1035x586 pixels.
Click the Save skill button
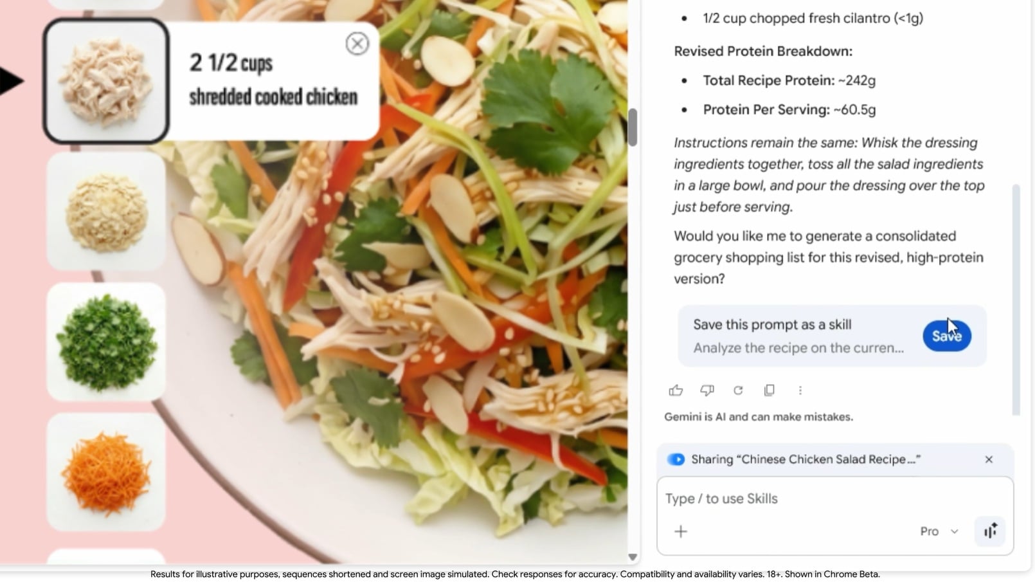pyautogui.click(x=947, y=336)
